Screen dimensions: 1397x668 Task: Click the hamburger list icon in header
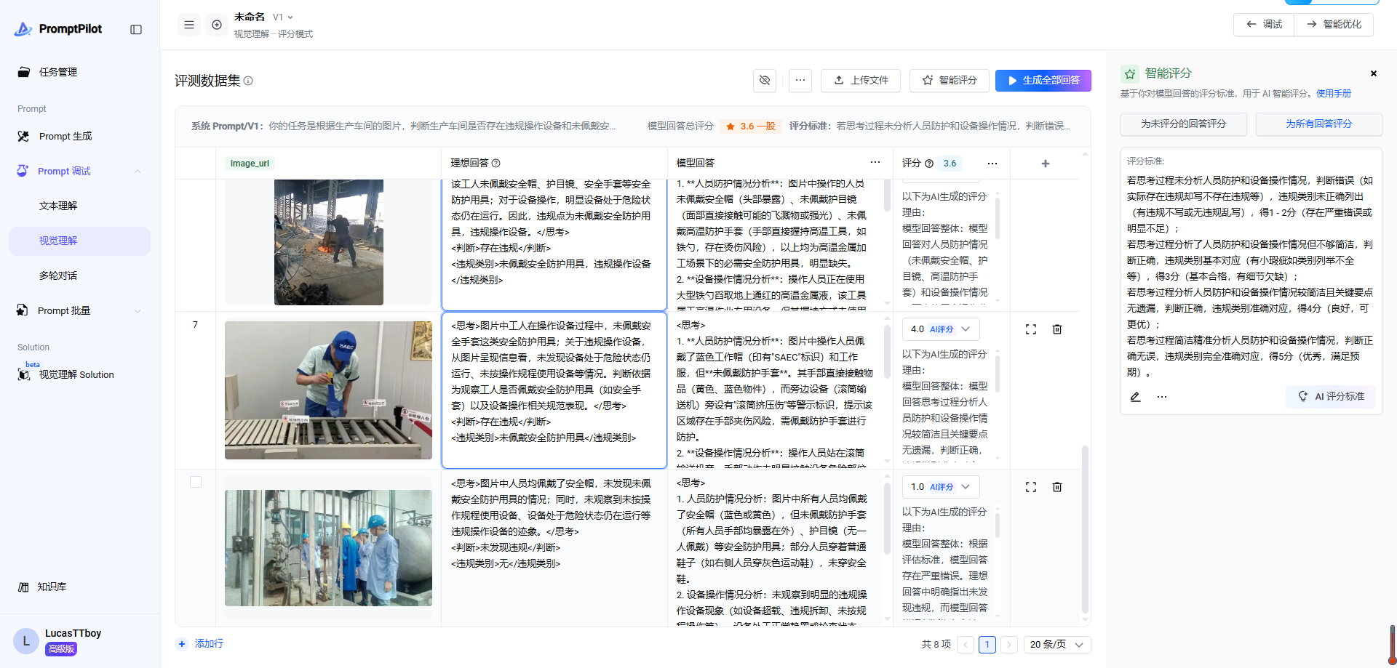click(x=189, y=25)
